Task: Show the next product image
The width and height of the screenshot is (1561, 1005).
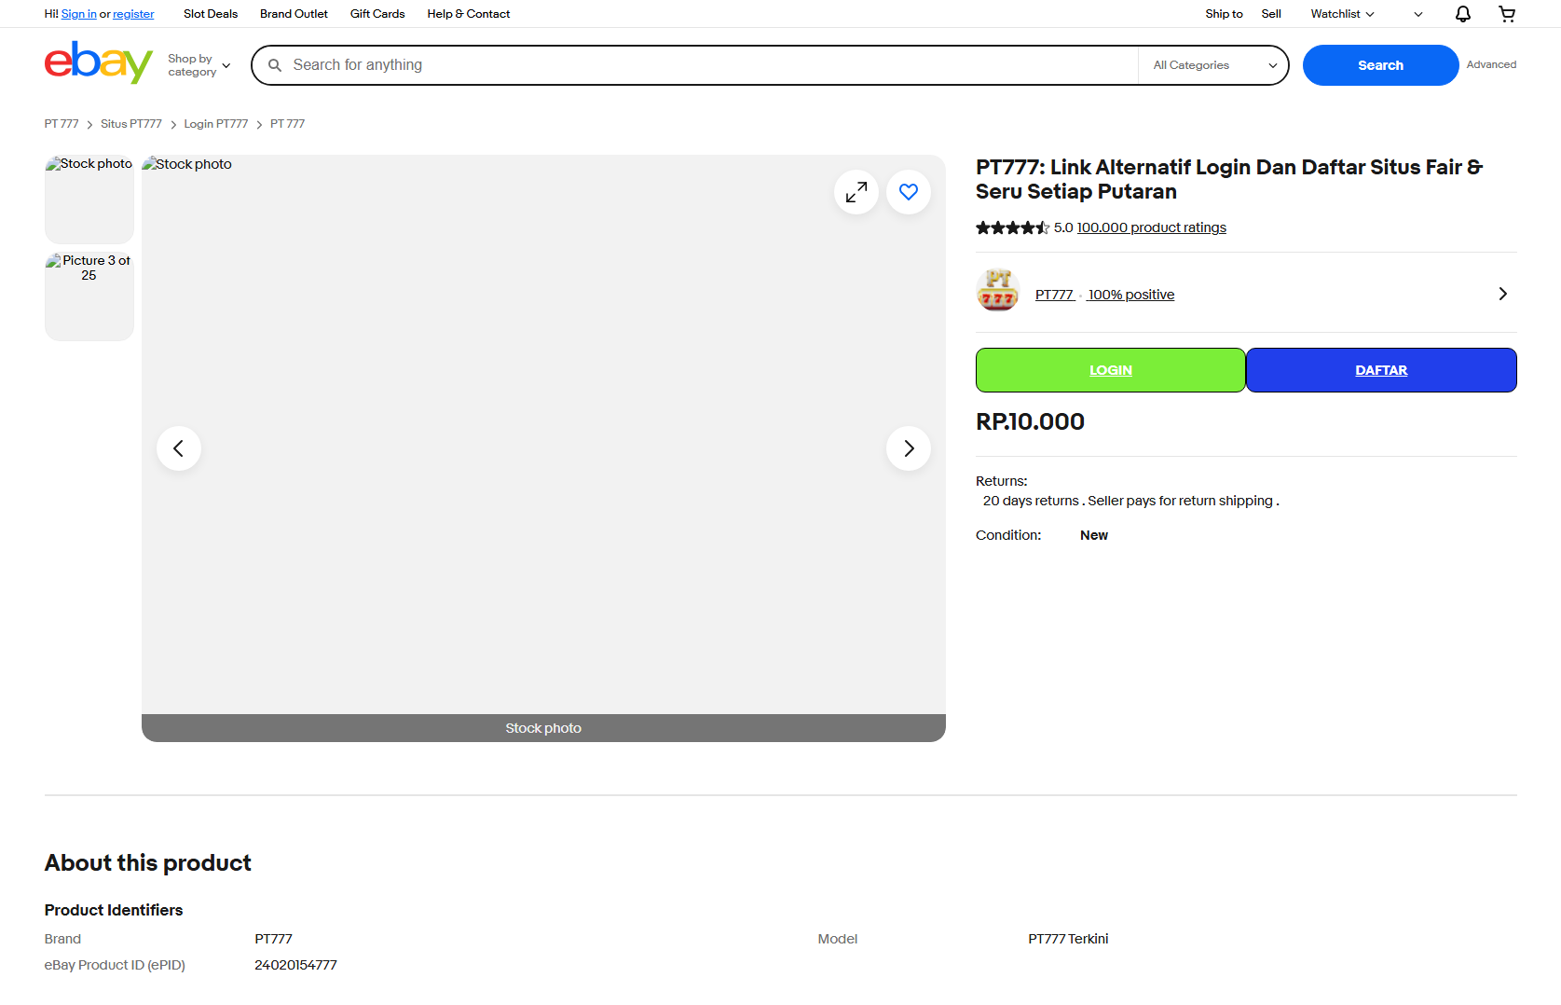Action: tap(909, 448)
